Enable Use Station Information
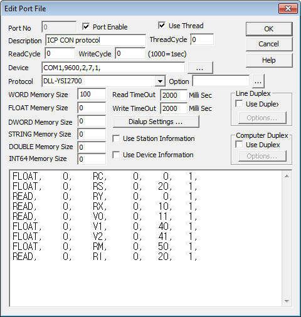This screenshot has height=317, width=301. click(x=116, y=138)
